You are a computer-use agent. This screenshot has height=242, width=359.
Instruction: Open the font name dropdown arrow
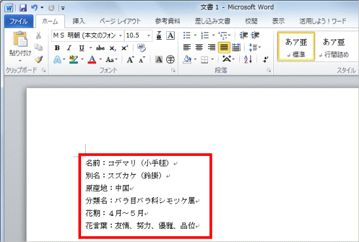120,36
